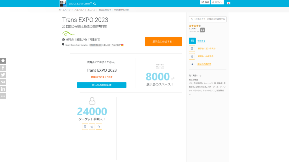Click 開催まで残り5ヶ月以下 countdown text
This screenshot has height=162, width=289.
coord(102,77)
